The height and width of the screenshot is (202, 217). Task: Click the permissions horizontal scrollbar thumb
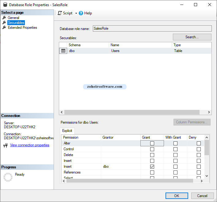point(130,181)
